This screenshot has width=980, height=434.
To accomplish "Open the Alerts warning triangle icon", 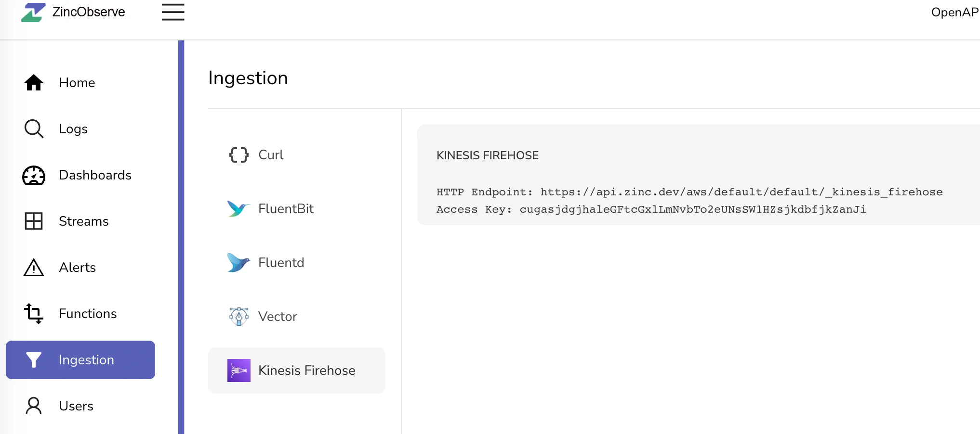I will [34, 268].
